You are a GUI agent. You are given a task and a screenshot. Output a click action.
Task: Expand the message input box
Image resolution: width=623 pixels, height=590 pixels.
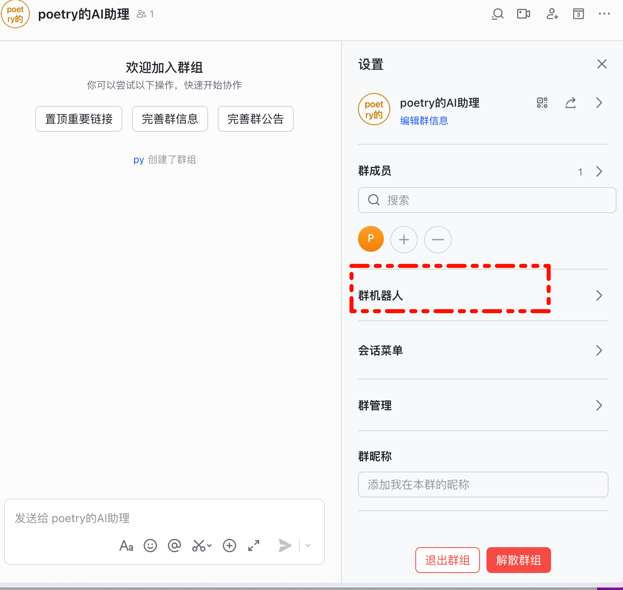click(x=254, y=546)
